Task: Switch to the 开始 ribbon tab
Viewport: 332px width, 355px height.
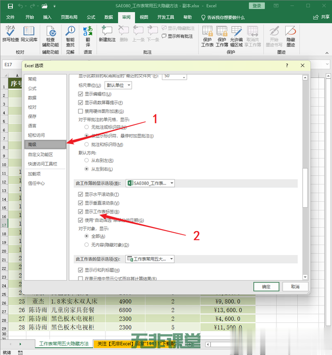Action: click(30, 17)
